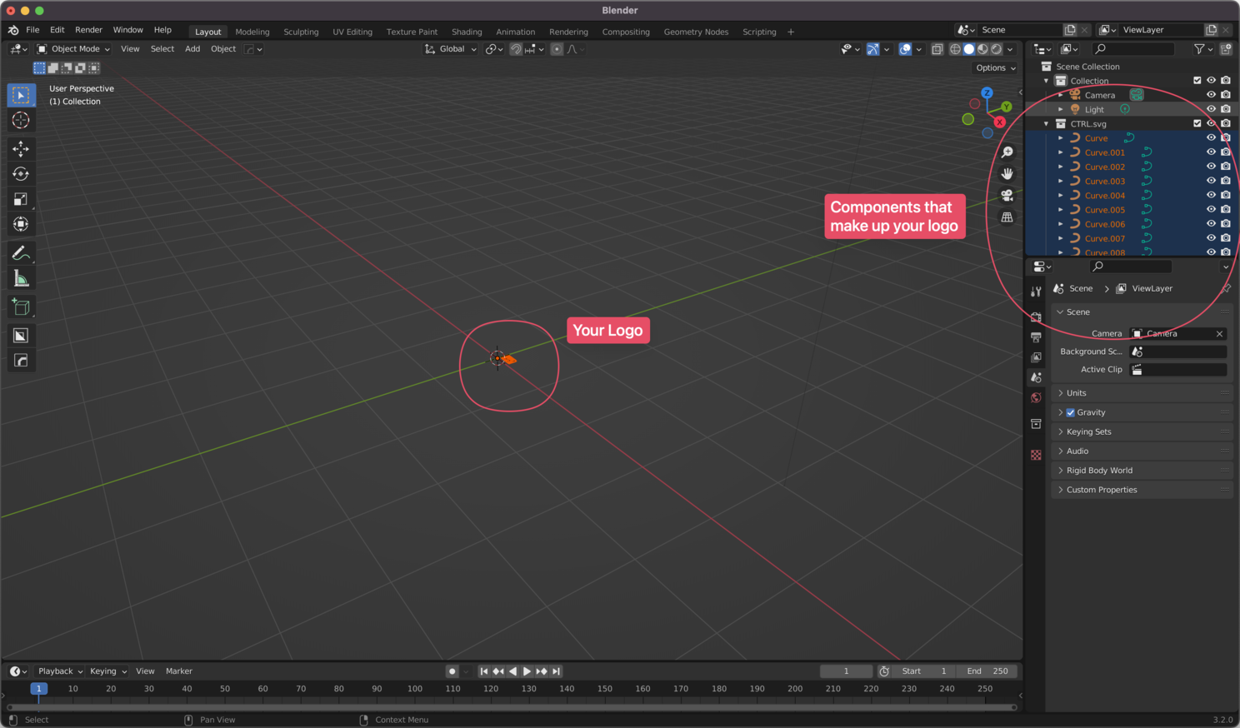The height and width of the screenshot is (728, 1240).
Task: Click the current frame number field
Action: (846, 671)
